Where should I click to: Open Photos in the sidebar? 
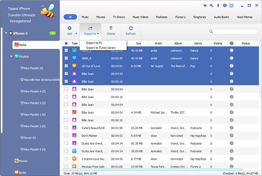pyautogui.click(x=21, y=161)
